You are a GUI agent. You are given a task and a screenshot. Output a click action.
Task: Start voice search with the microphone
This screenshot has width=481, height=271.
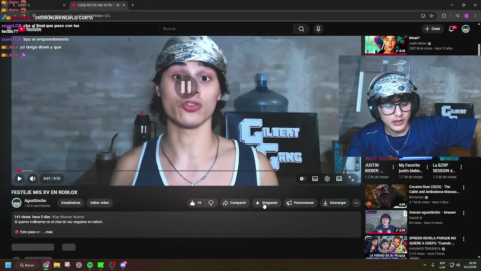tap(318, 29)
